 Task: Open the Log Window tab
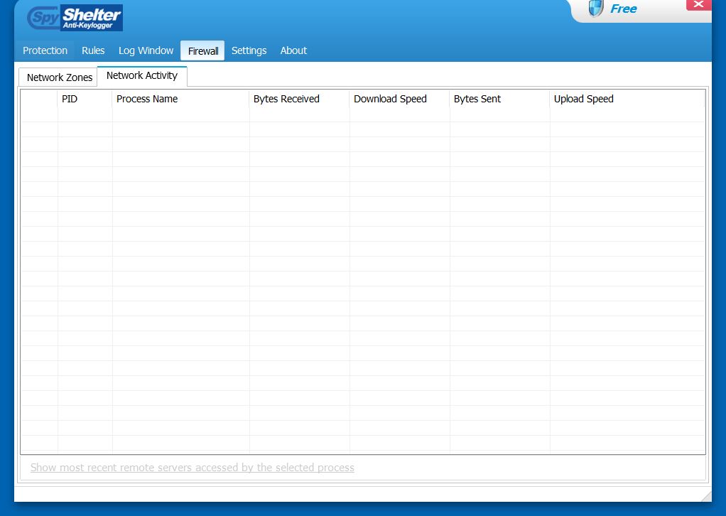point(146,50)
